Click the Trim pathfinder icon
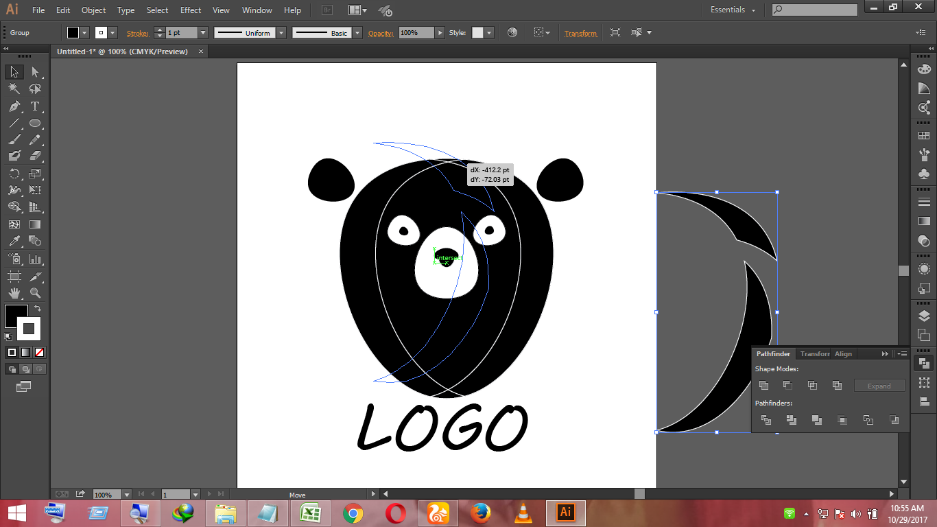 click(x=791, y=420)
